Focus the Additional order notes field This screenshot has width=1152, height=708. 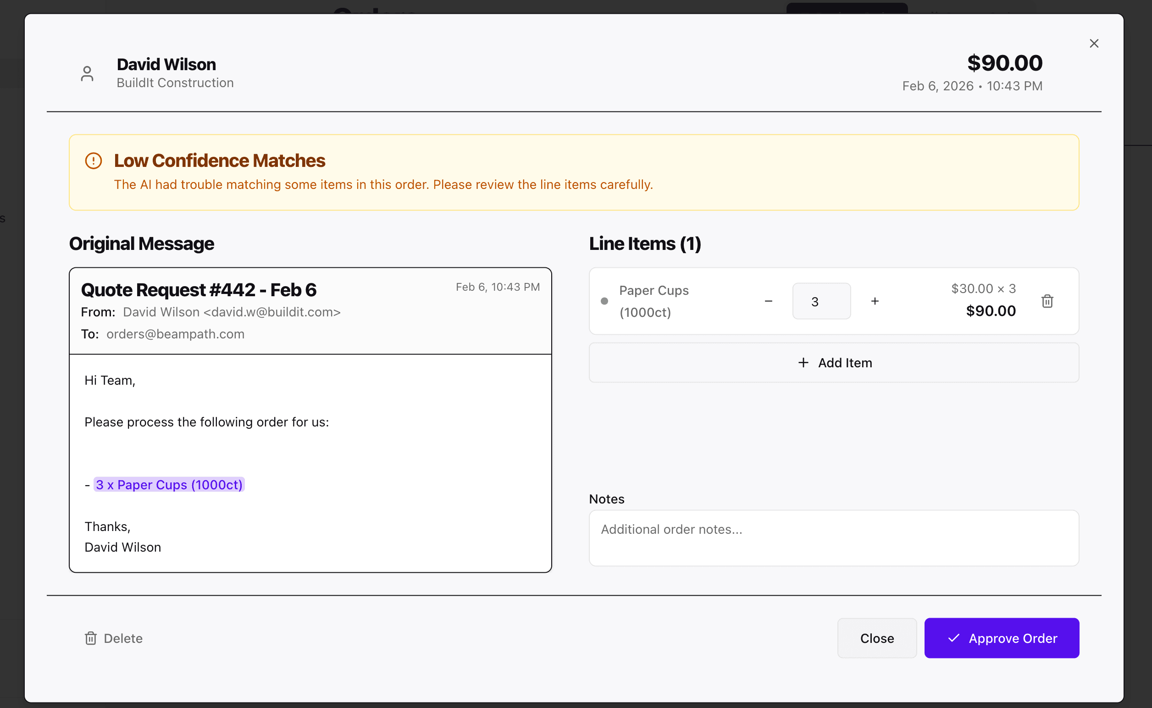834,537
